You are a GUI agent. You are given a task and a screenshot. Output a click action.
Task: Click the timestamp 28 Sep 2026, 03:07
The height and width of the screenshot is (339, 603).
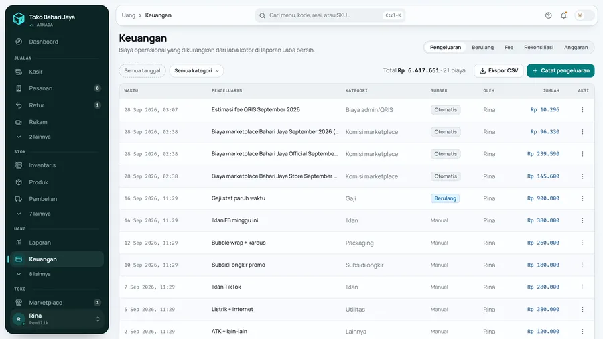151,110
